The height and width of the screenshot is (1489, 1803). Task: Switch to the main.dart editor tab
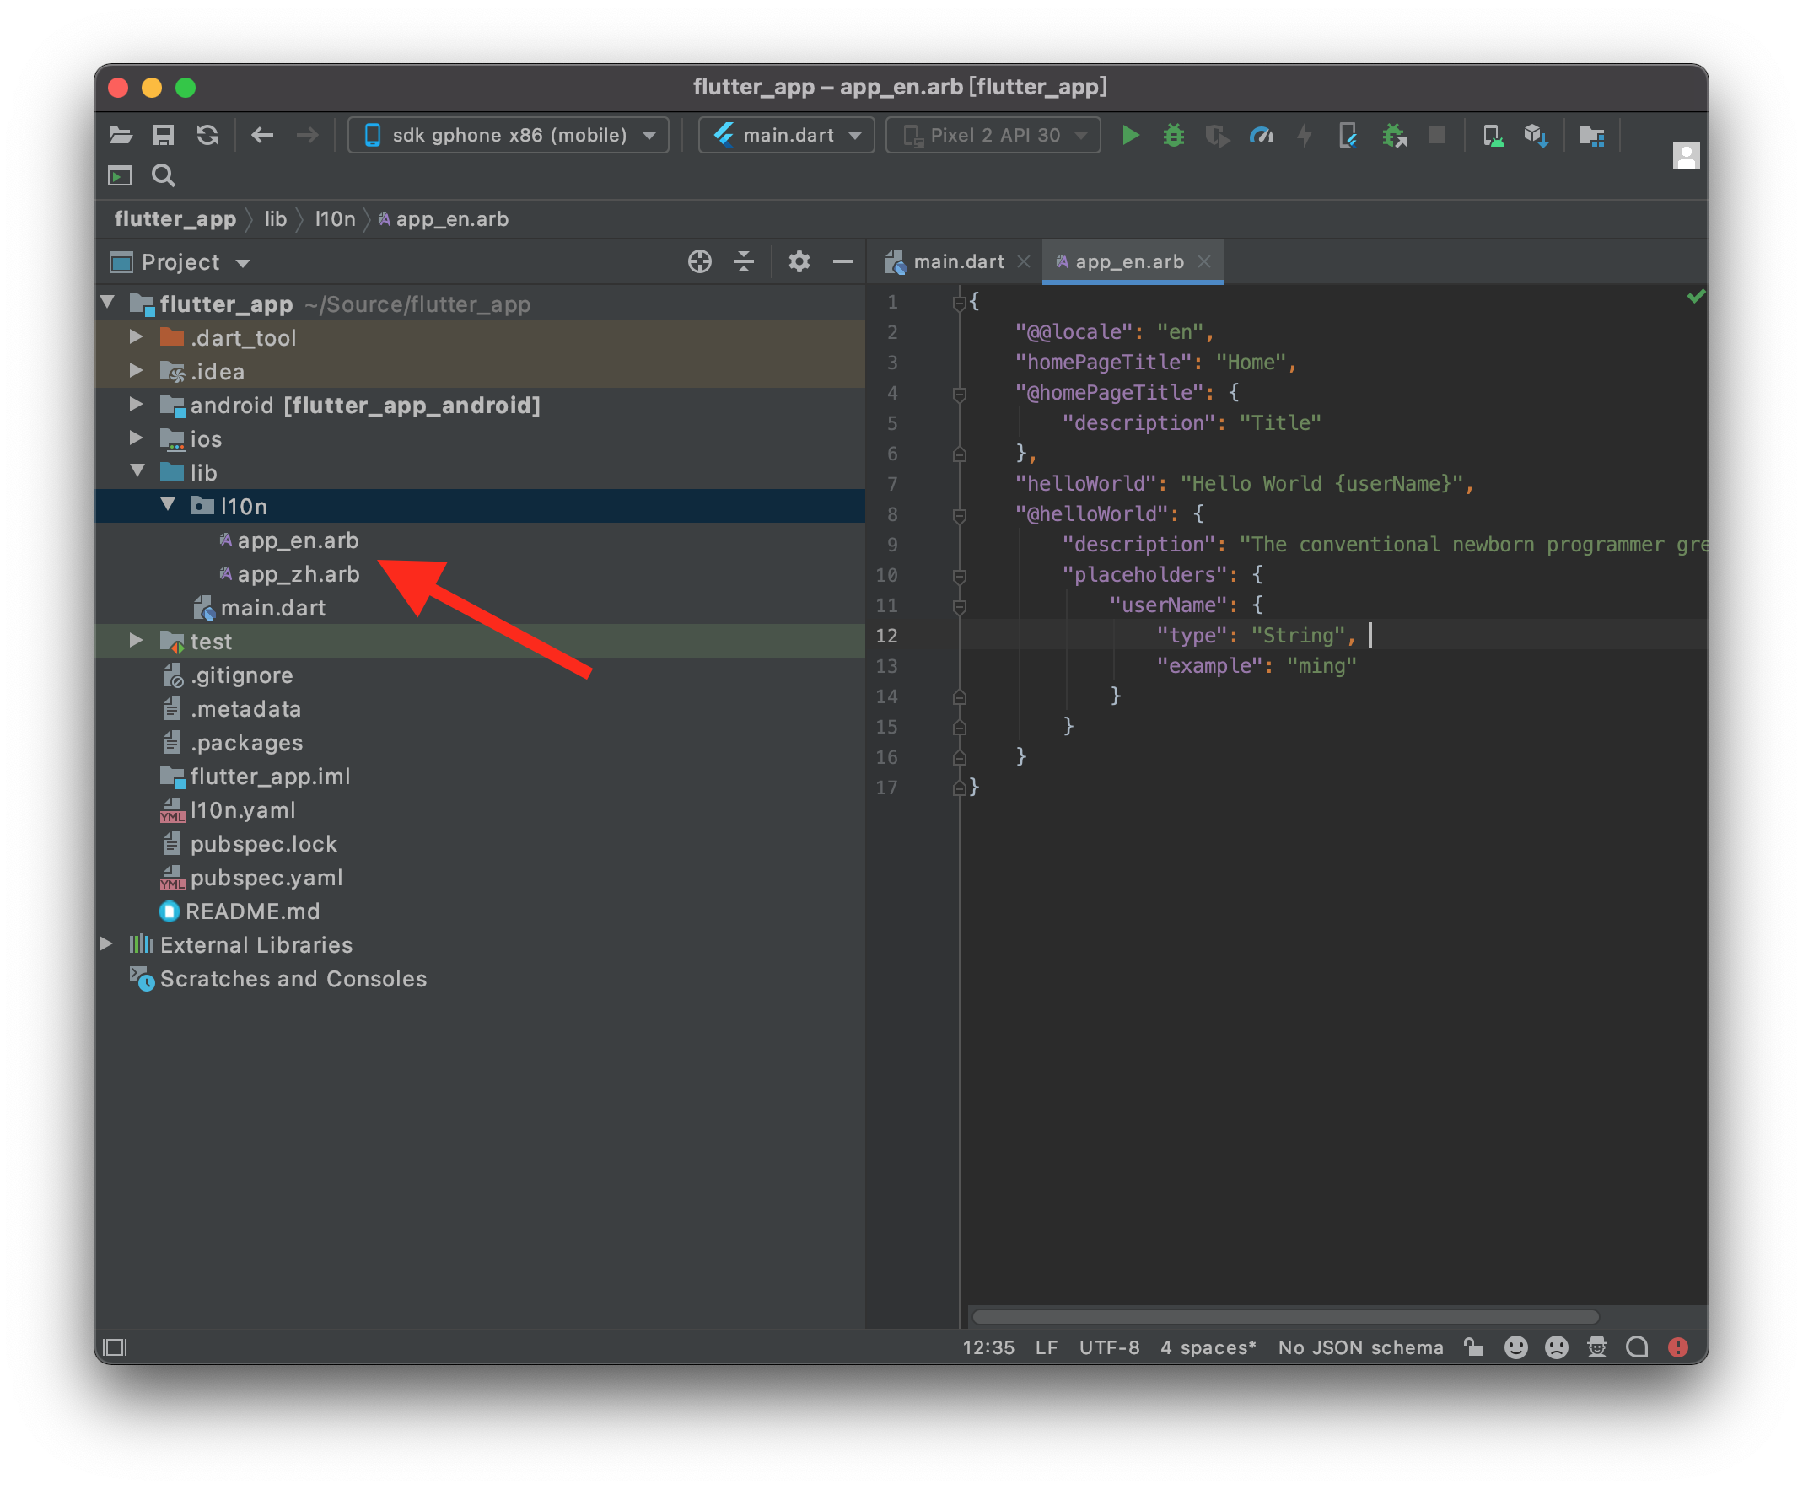[x=957, y=261]
